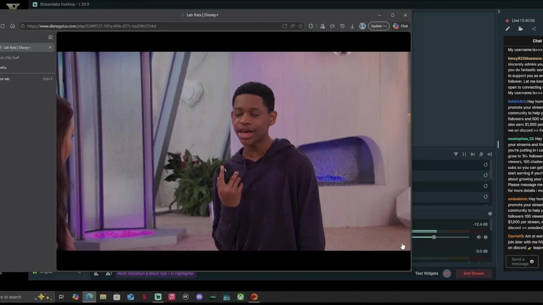Pause the alert queue
This screenshot has width=543, height=305.
point(464,154)
